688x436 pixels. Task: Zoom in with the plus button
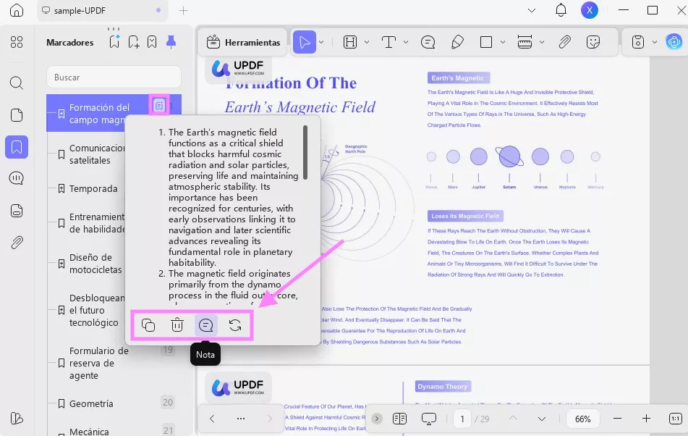tap(646, 419)
